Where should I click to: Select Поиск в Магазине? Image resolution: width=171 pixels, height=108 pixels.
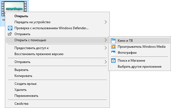pyautogui.click(x=140, y=61)
